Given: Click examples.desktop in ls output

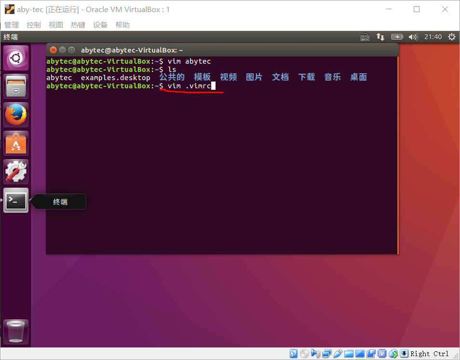Looking at the screenshot, I should [x=116, y=78].
